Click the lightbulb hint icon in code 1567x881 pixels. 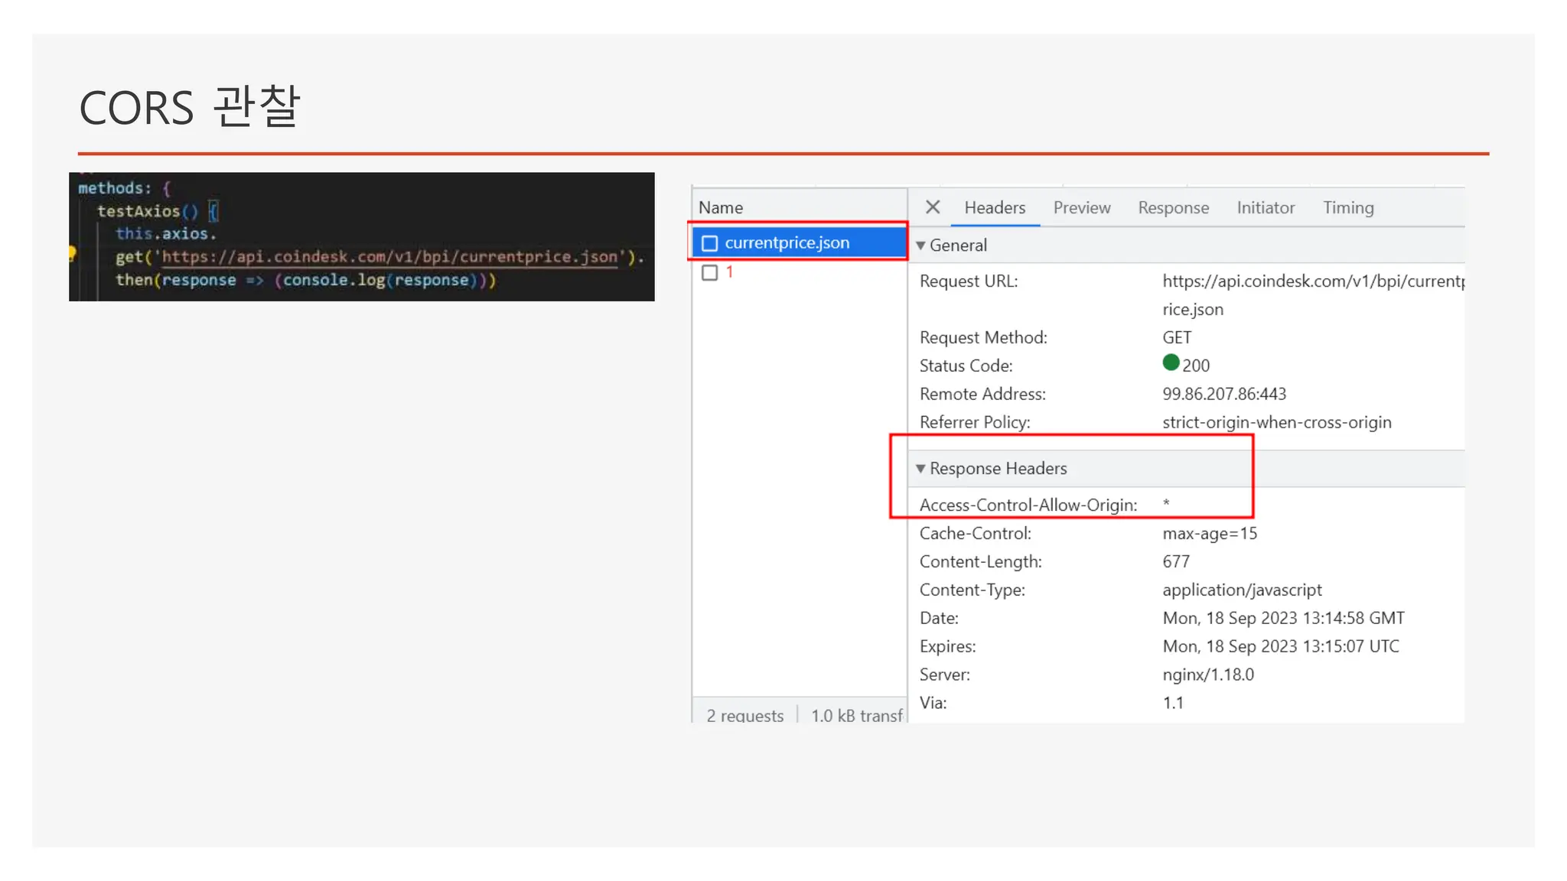tap(73, 252)
